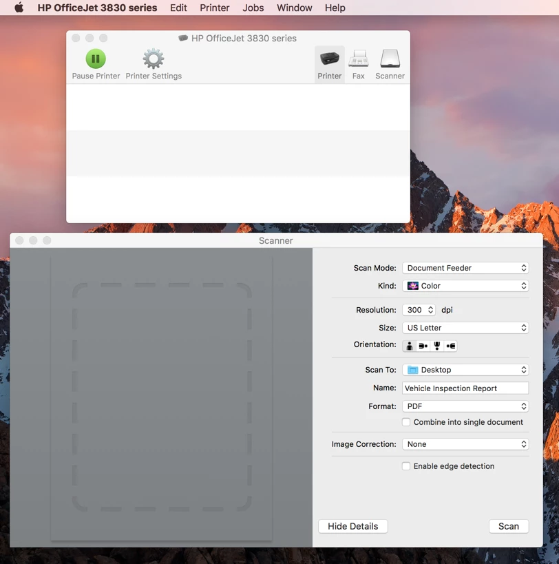Click the green Pause Printer icon
559x564 pixels.
coord(96,59)
